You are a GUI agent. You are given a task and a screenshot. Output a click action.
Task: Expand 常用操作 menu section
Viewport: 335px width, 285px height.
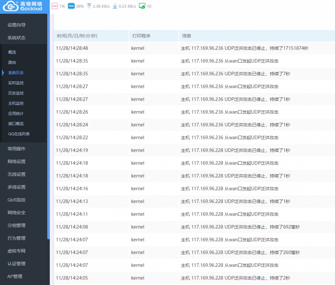pyautogui.click(x=17, y=149)
